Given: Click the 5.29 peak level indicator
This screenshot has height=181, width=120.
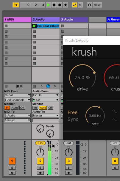Looking at the screenshot, I should click(40, 143).
